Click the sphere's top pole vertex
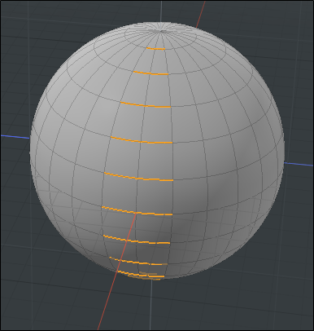 [161, 31]
